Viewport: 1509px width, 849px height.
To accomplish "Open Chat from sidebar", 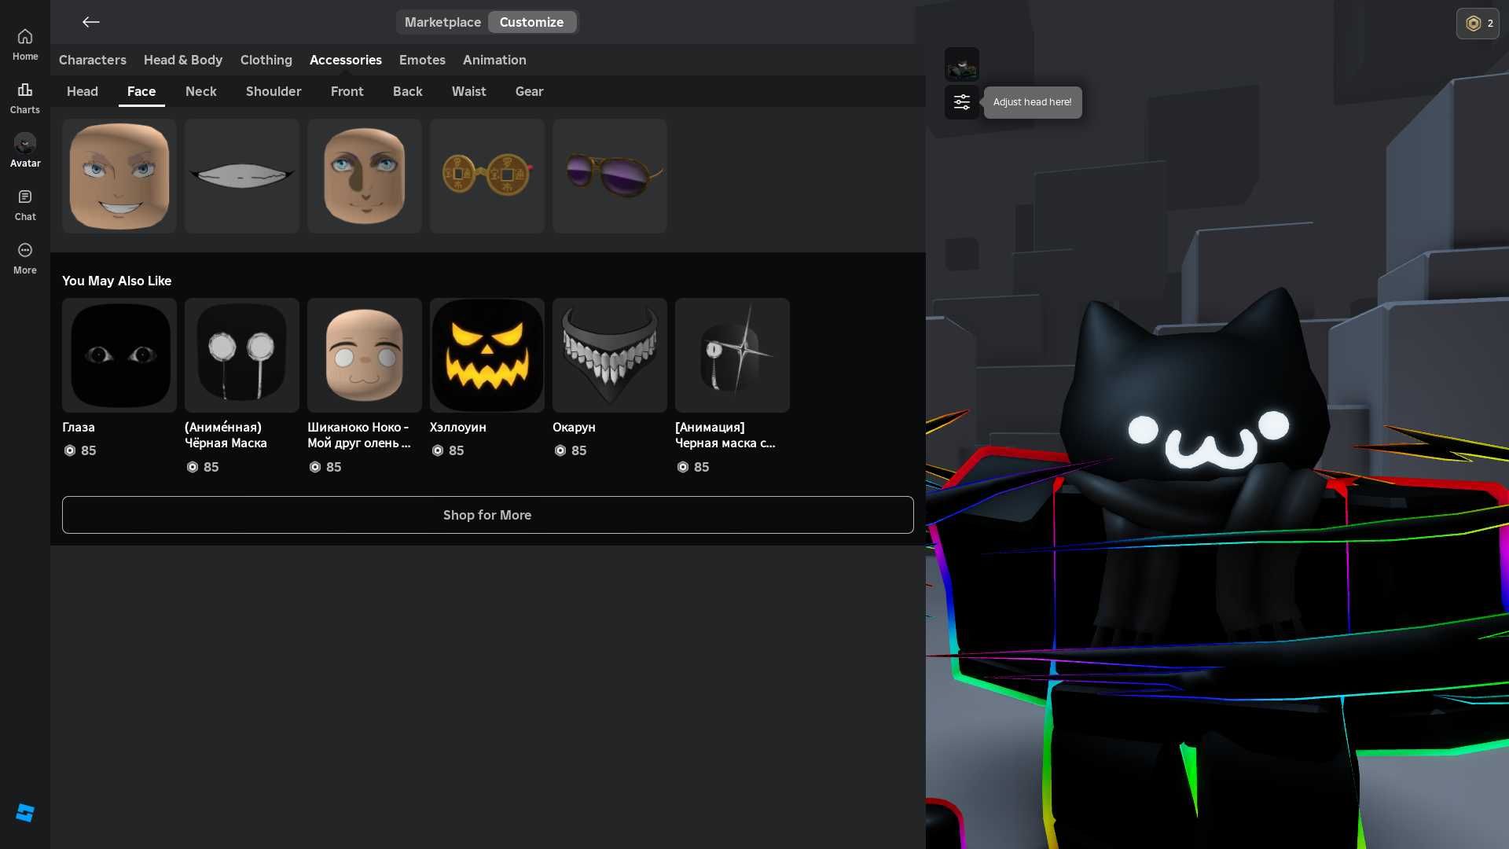I will point(25,205).
